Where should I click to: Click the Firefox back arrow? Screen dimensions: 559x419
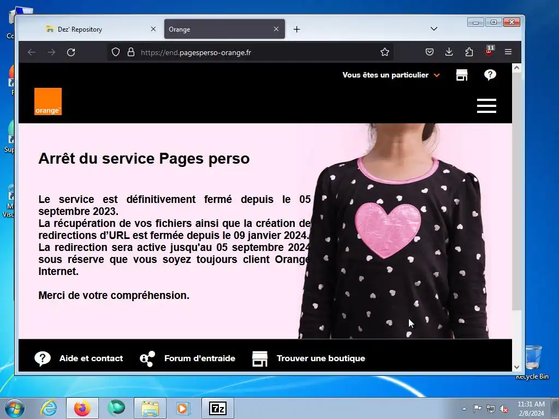point(32,52)
